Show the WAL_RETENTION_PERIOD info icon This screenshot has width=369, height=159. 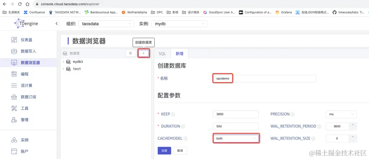pyautogui.click(x=319, y=126)
